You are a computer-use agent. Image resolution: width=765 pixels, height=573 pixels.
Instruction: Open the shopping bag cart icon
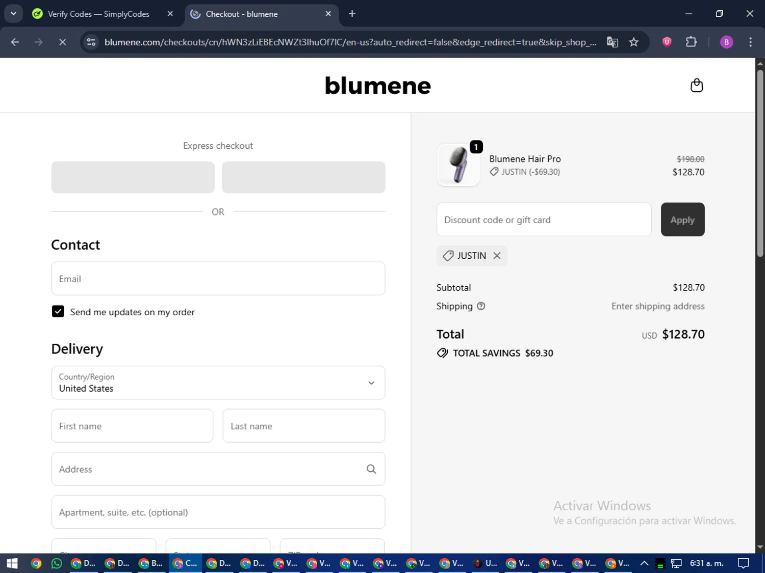697,85
